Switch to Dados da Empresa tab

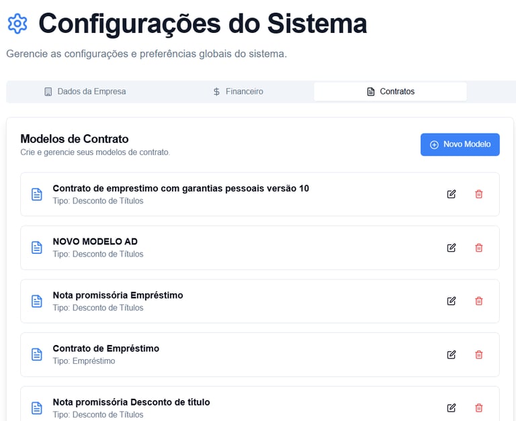pyautogui.click(x=85, y=91)
